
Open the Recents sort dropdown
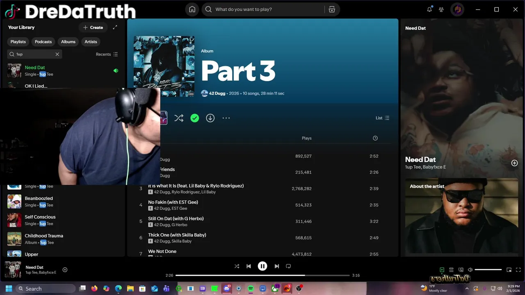pos(107,54)
